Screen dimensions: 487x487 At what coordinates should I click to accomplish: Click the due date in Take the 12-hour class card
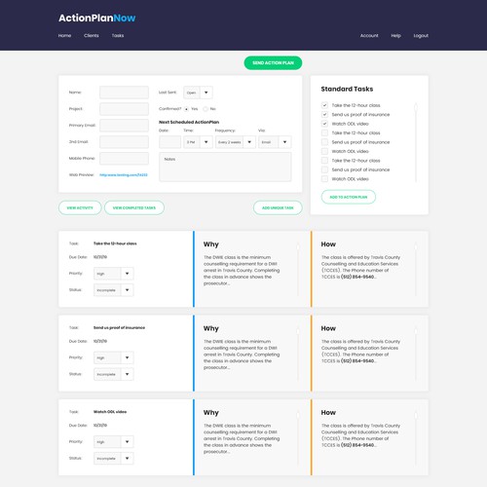click(x=100, y=257)
